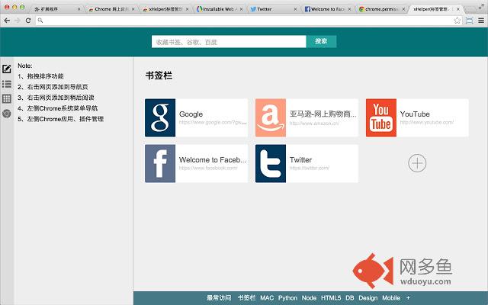Click the Google bookmark tile icon
Image resolution: width=488 pixels, height=305 pixels.
point(160,117)
